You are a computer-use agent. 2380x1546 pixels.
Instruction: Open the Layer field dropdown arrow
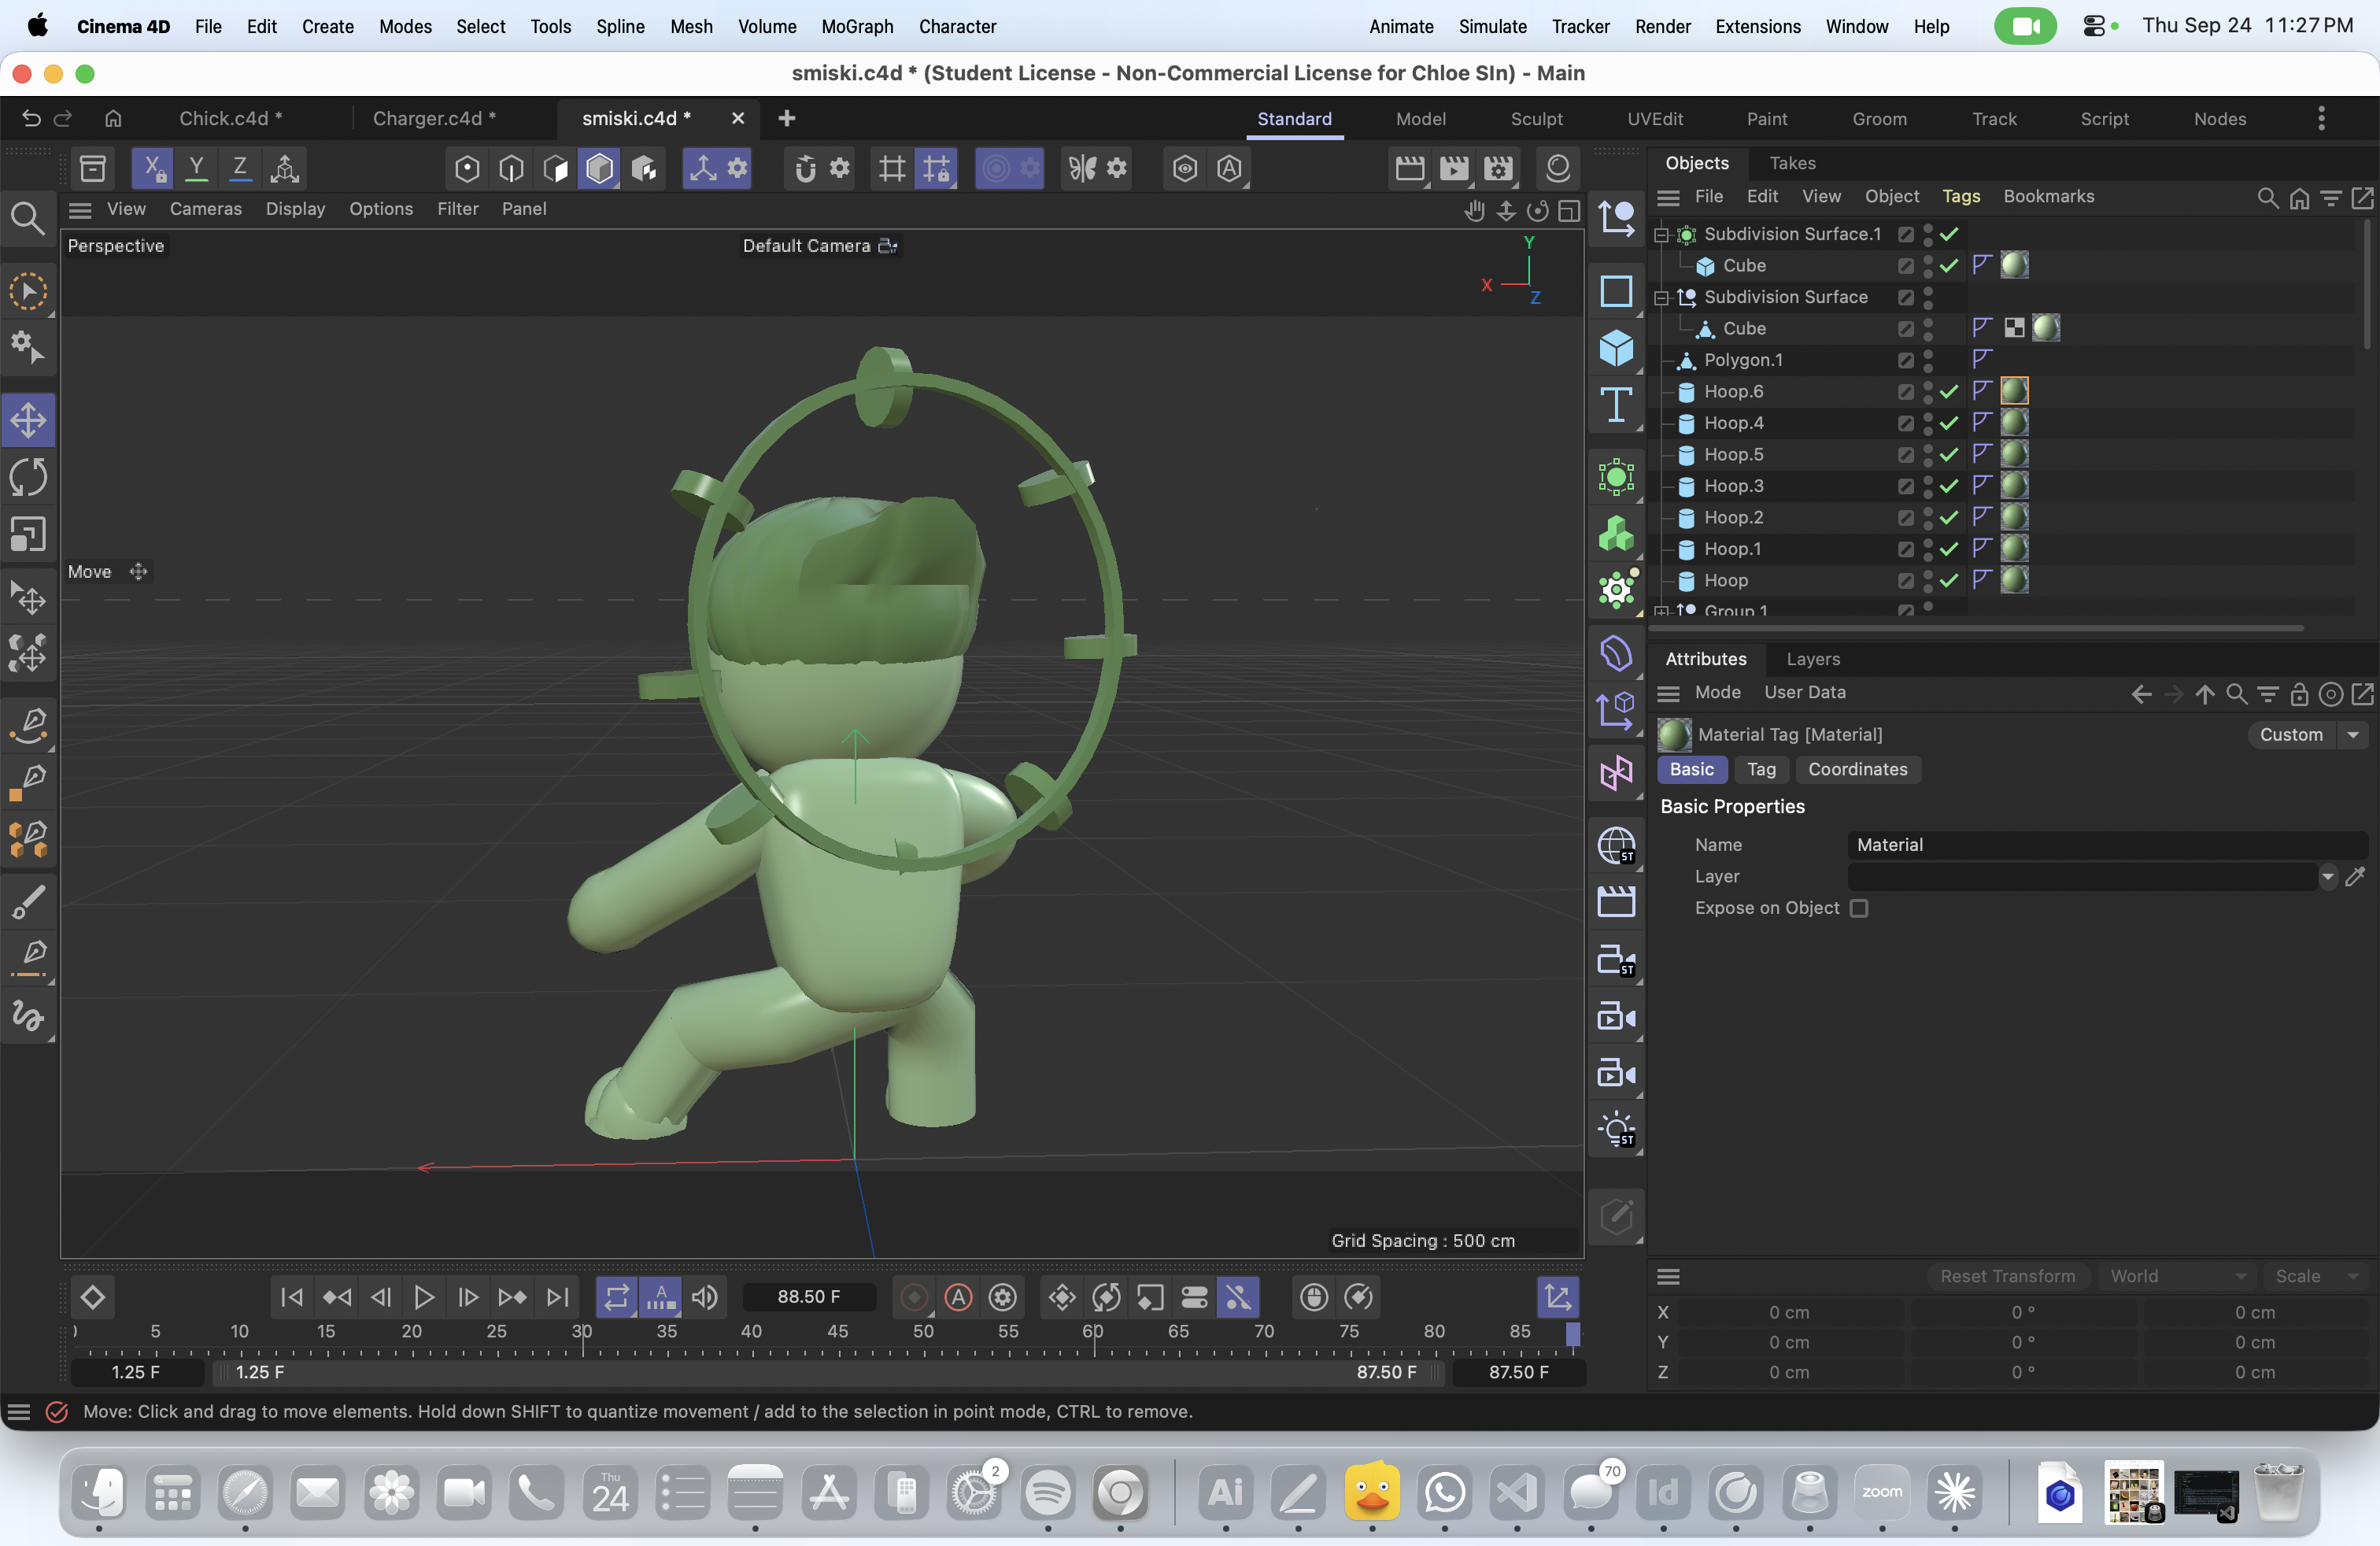2328,876
